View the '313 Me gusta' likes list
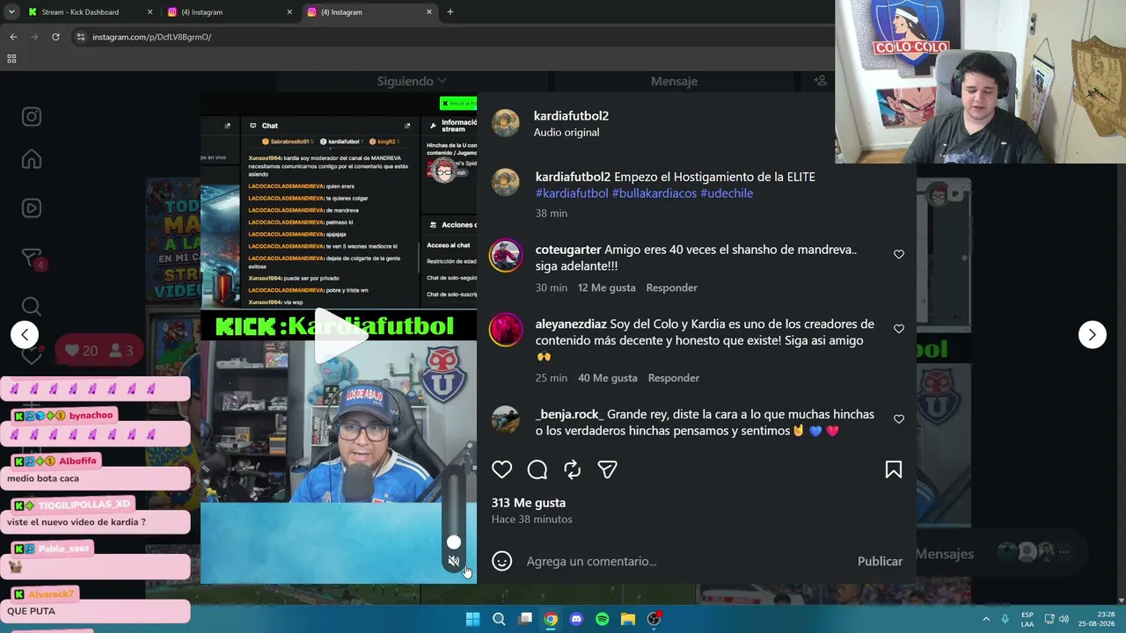The height and width of the screenshot is (633, 1126). point(529,503)
